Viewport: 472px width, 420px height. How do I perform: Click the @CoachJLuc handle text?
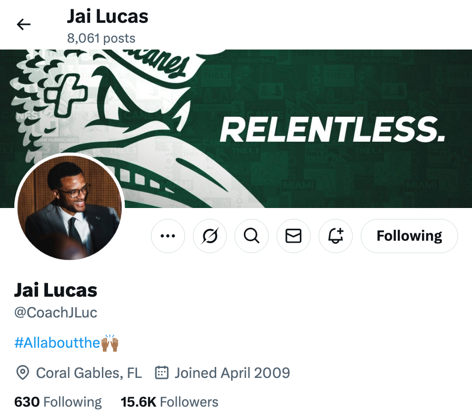tap(56, 313)
